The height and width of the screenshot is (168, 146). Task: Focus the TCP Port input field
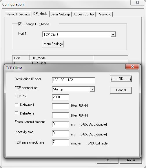coord(61,97)
